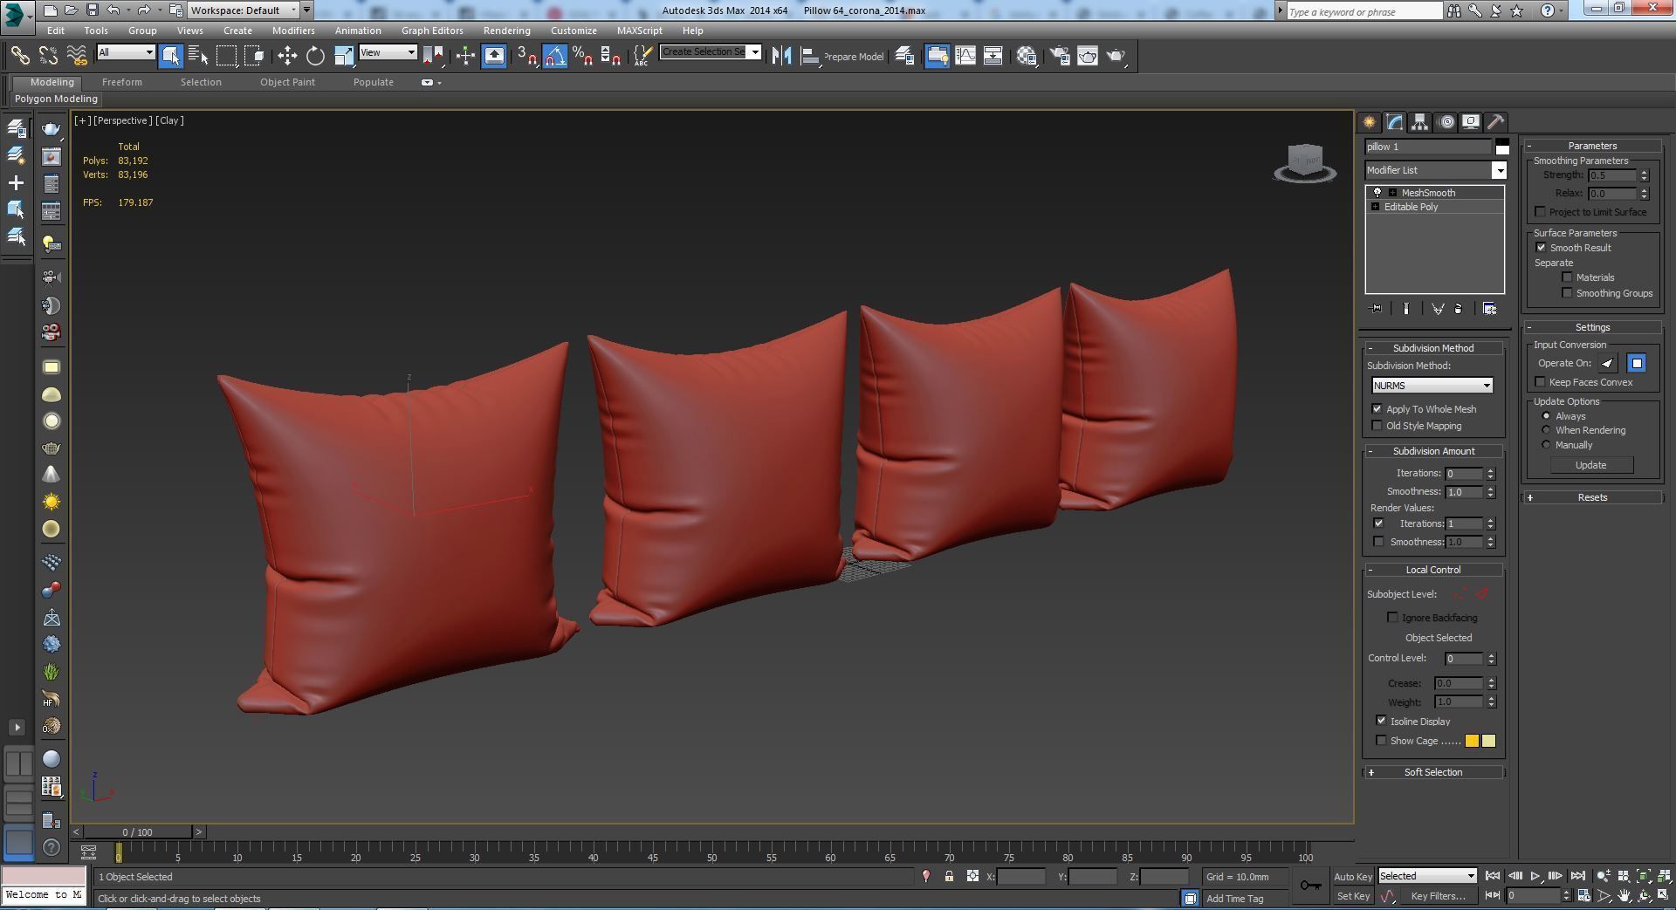
Task: Select the Select and Uniform Scale tool
Action: tap(344, 56)
